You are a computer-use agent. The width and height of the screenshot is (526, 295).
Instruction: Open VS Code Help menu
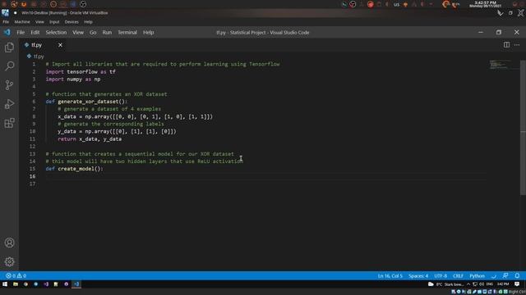pyautogui.click(x=148, y=33)
